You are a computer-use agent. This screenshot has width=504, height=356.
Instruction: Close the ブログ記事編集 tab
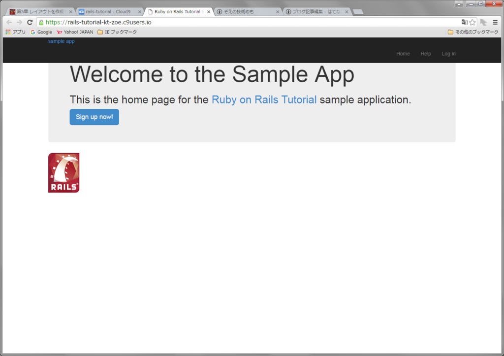[346, 12]
